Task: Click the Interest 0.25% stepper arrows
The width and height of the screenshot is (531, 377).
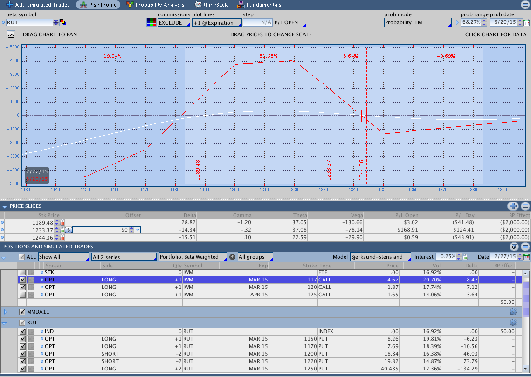Action: pos(459,257)
